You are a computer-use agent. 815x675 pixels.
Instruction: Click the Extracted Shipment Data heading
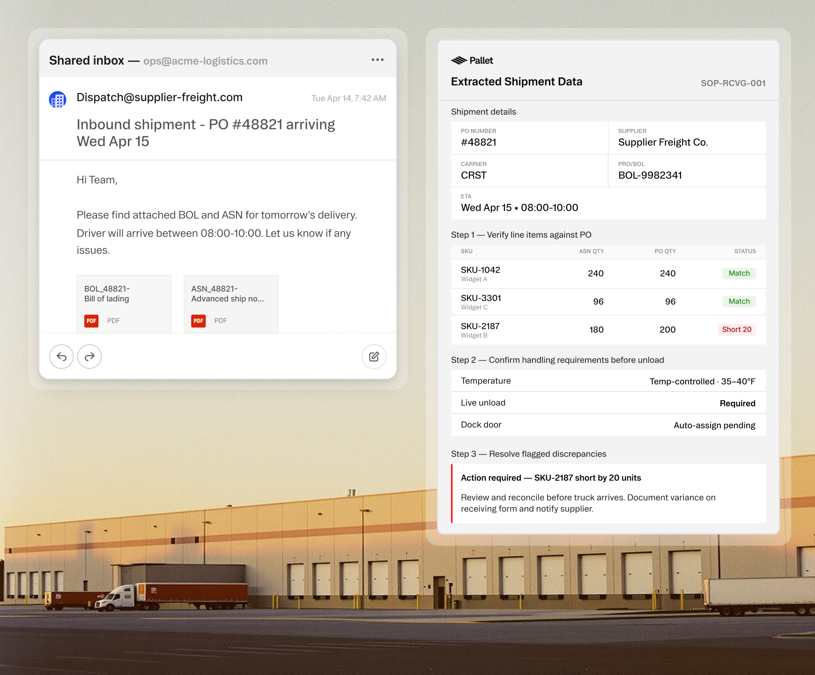click(517, 82)
